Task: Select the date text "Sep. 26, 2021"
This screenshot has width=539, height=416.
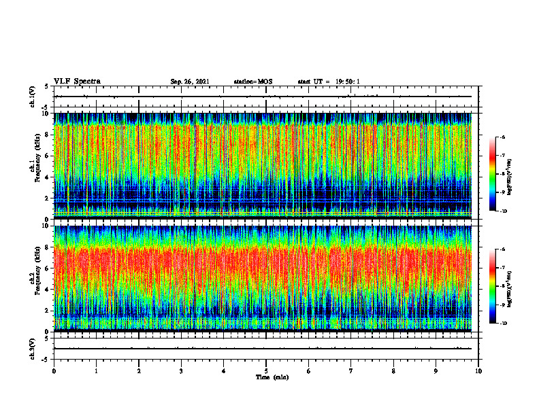Action: point(190,82)
